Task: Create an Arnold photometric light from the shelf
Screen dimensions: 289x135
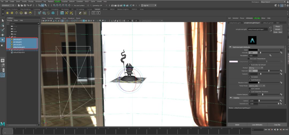Action: coord(17,13)
